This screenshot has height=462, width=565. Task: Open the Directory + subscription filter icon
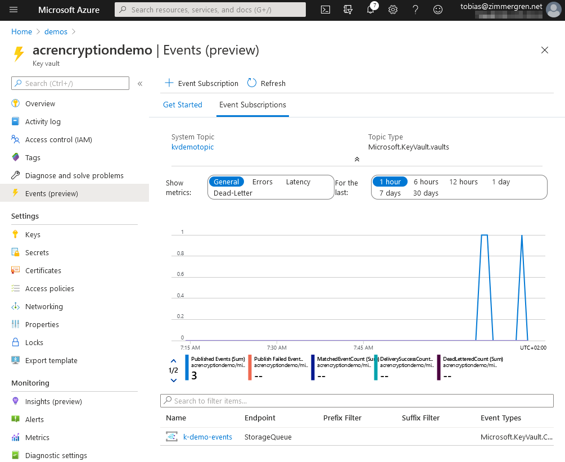[347, 10]
